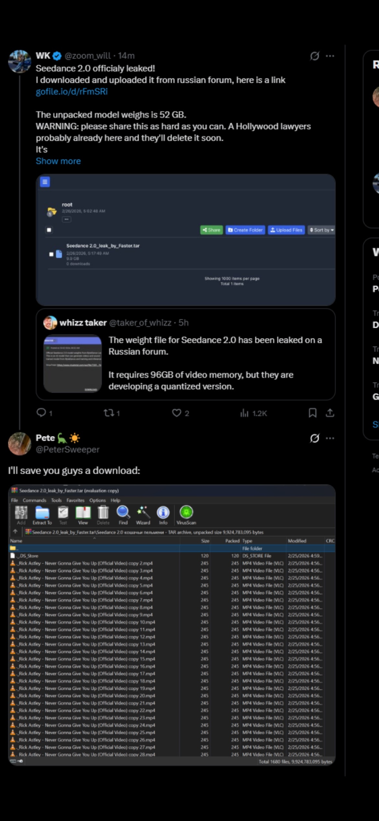Repost WK's Seedance post

111,413
